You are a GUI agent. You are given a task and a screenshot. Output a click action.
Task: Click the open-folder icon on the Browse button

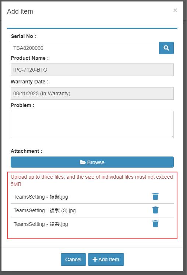point(83,162)
